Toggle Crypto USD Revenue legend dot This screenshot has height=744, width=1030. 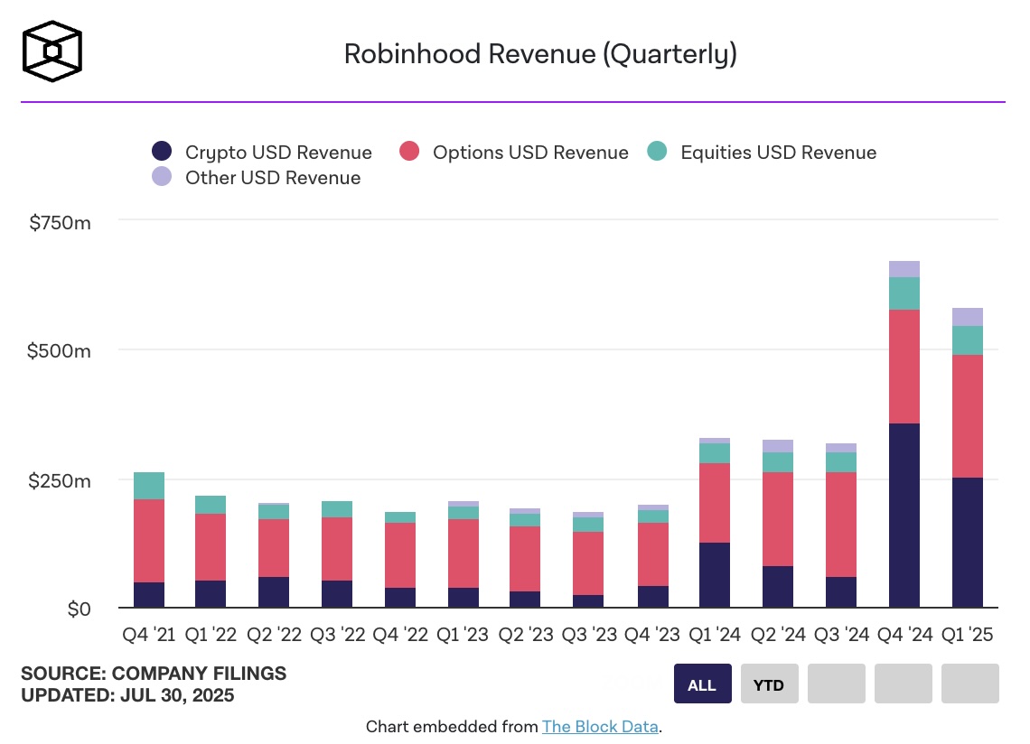[x=162, y=151]
